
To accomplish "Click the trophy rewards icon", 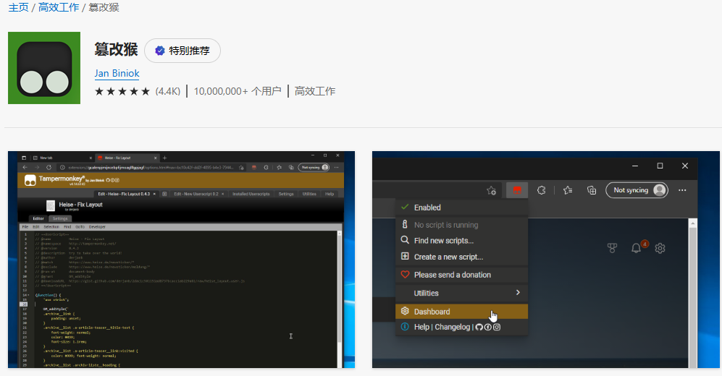I will pyautogui.click(x=612, y=248).
